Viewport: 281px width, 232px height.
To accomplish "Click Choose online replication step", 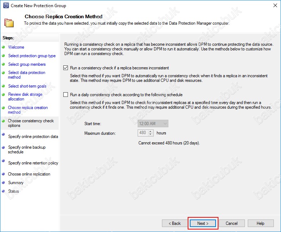I will pyautogui.click(x=29, y=174).
